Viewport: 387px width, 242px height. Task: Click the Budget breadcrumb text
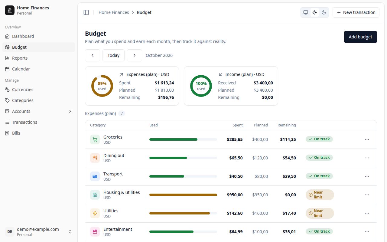tap(144, 12)
